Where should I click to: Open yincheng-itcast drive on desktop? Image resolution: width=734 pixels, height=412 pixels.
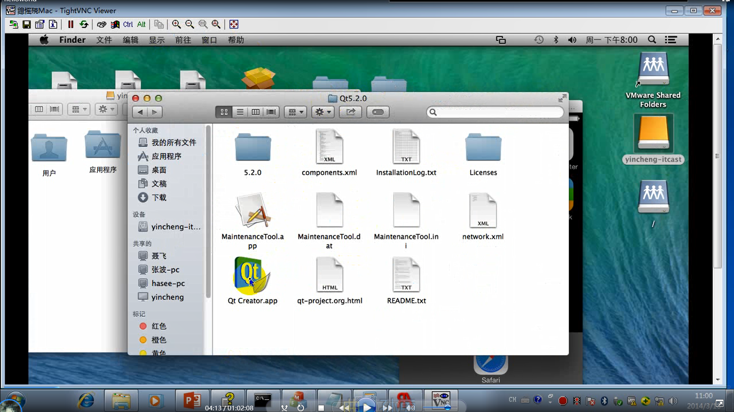(653, 139)
